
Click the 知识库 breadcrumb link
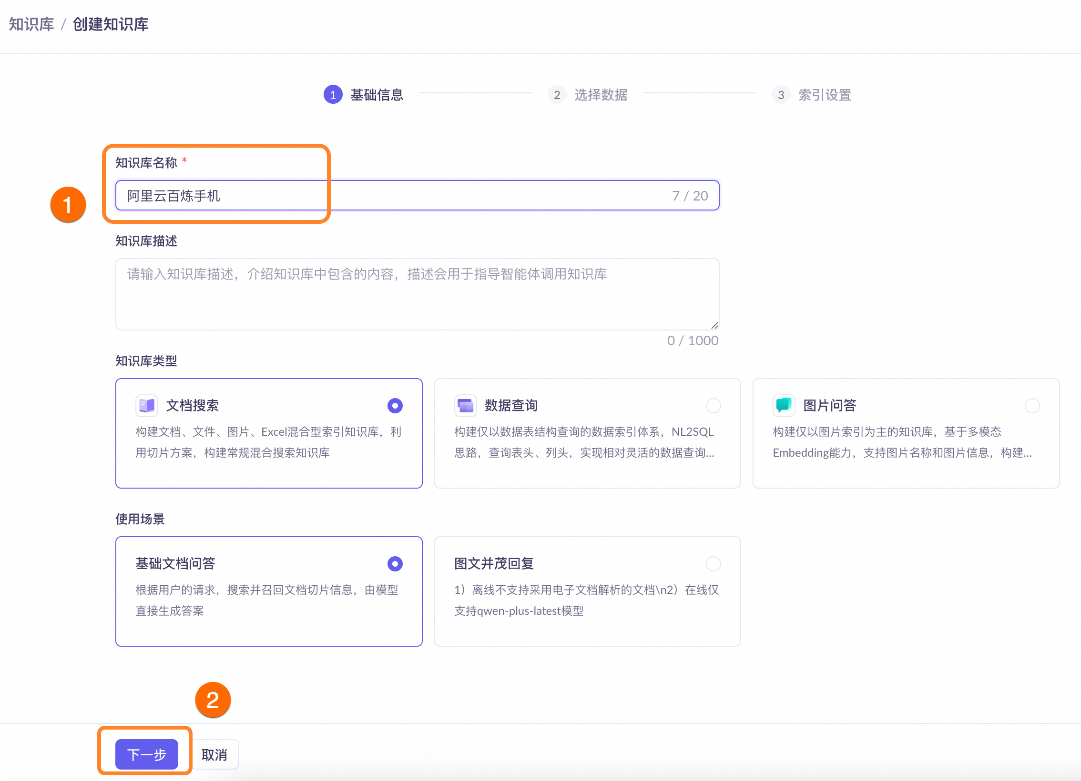click(31, 24)
